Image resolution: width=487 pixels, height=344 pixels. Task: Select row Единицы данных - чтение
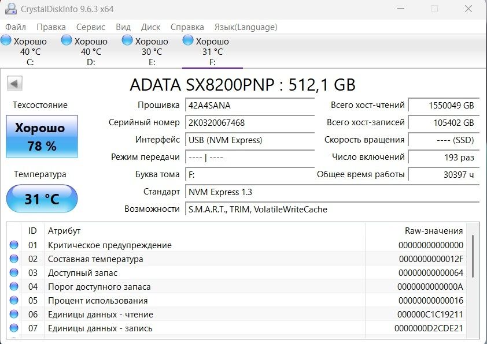(x=237, y=314)
